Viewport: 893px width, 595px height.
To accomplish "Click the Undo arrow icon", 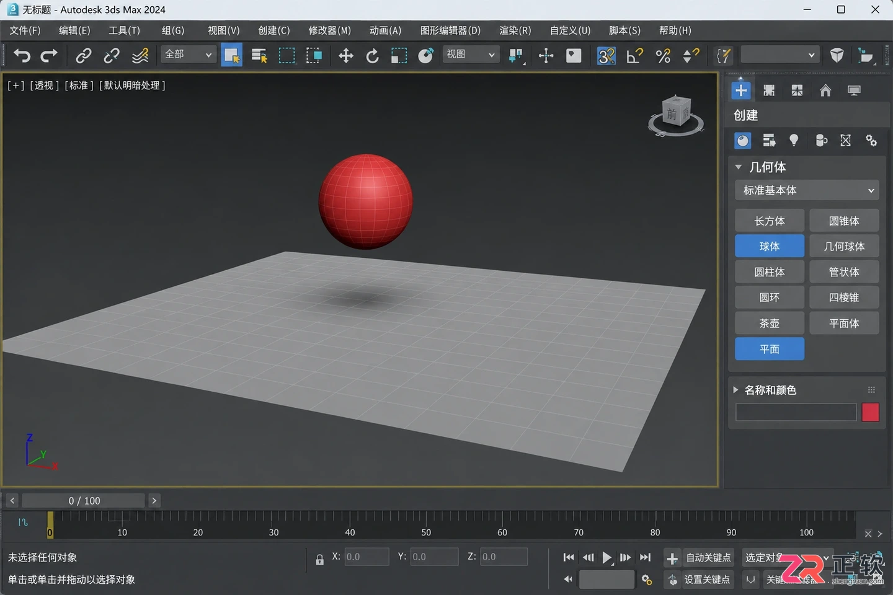I will pos(22,56).
